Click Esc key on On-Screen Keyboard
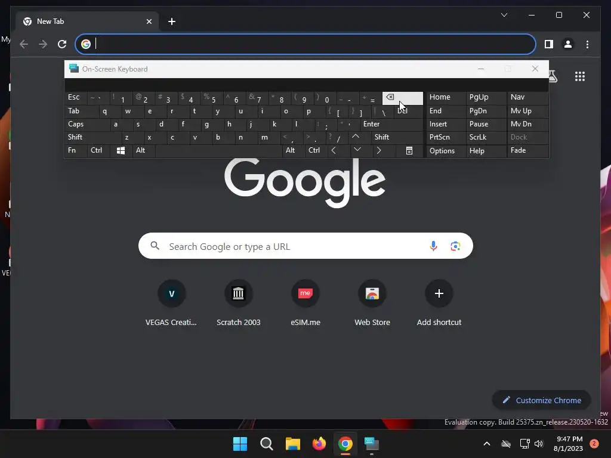 click(76, 98)
